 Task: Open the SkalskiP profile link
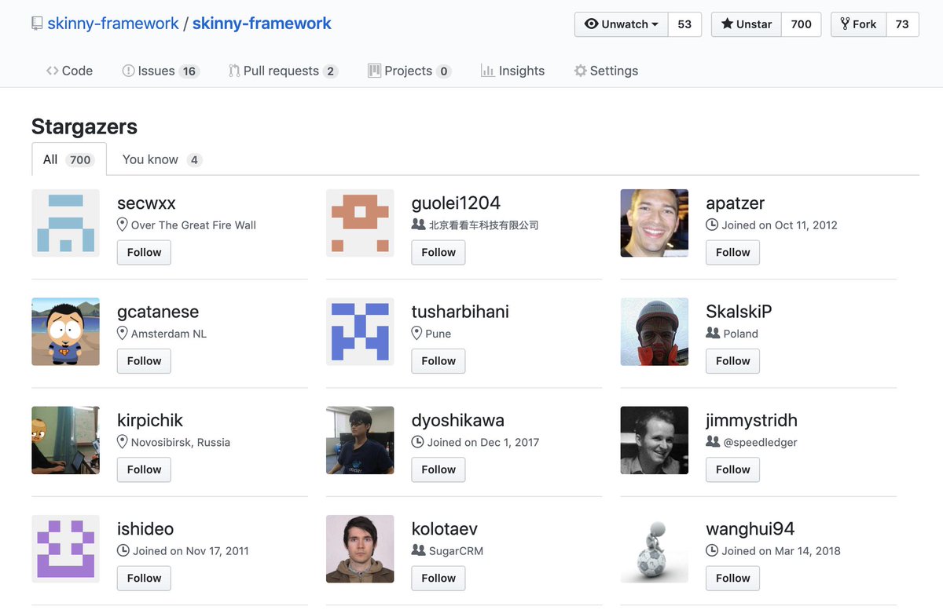pyautogui.click(x=739, y=312)
